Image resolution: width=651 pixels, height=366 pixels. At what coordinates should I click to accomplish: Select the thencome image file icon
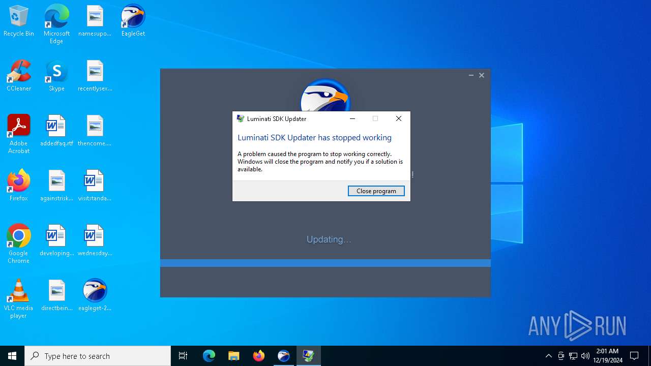[95, 131]
